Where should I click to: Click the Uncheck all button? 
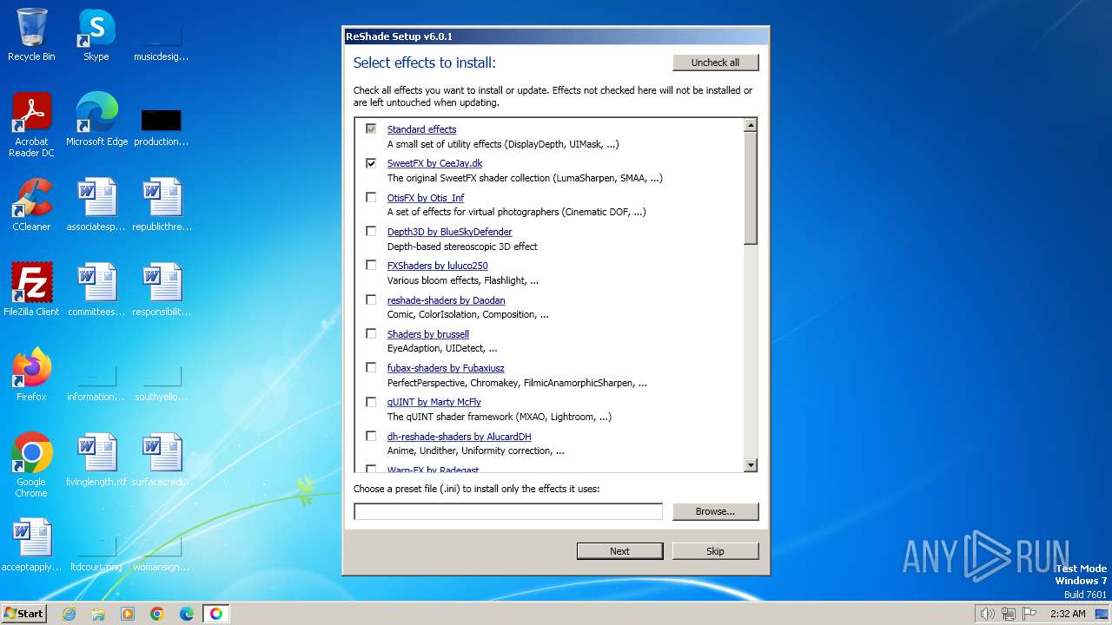click(x=715, y=62)
